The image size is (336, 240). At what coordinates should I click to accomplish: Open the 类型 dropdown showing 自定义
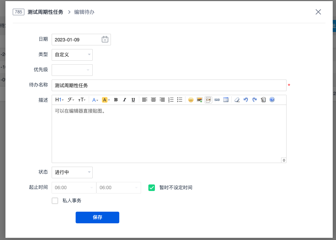click(x=72, y=55)
